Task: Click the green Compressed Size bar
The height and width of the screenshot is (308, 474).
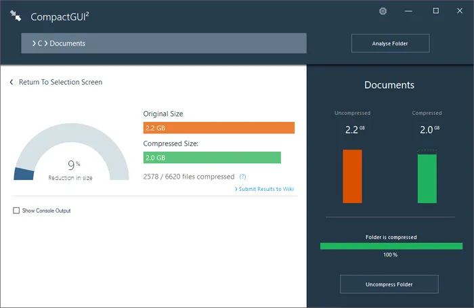Action: [x=212, y=157]
